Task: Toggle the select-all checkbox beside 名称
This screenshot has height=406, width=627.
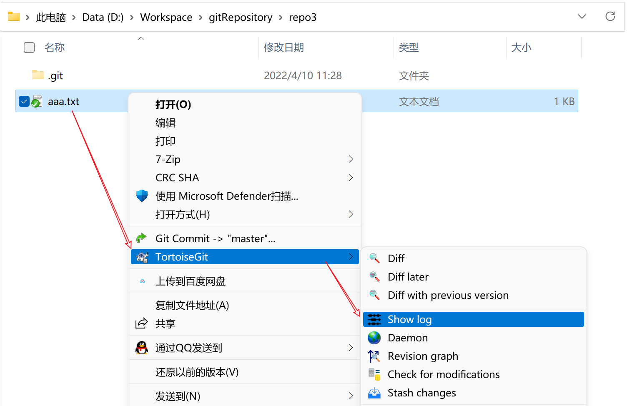Action: pos(29,48)
